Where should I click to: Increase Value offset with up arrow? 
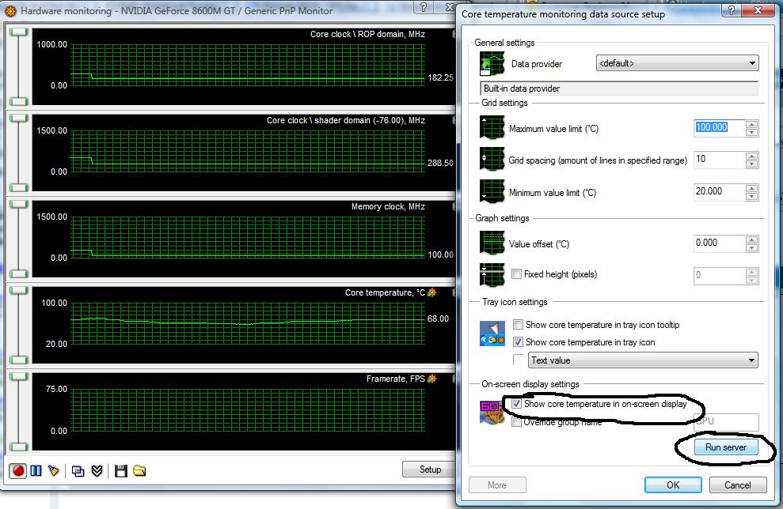coord(751,239)
